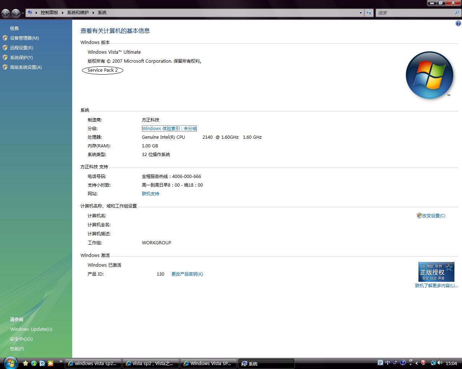Screen dimensions: 462x369
Task: Expand the arrow after 系统和维护 breadcrumb
Action: [x=93, y=13]
